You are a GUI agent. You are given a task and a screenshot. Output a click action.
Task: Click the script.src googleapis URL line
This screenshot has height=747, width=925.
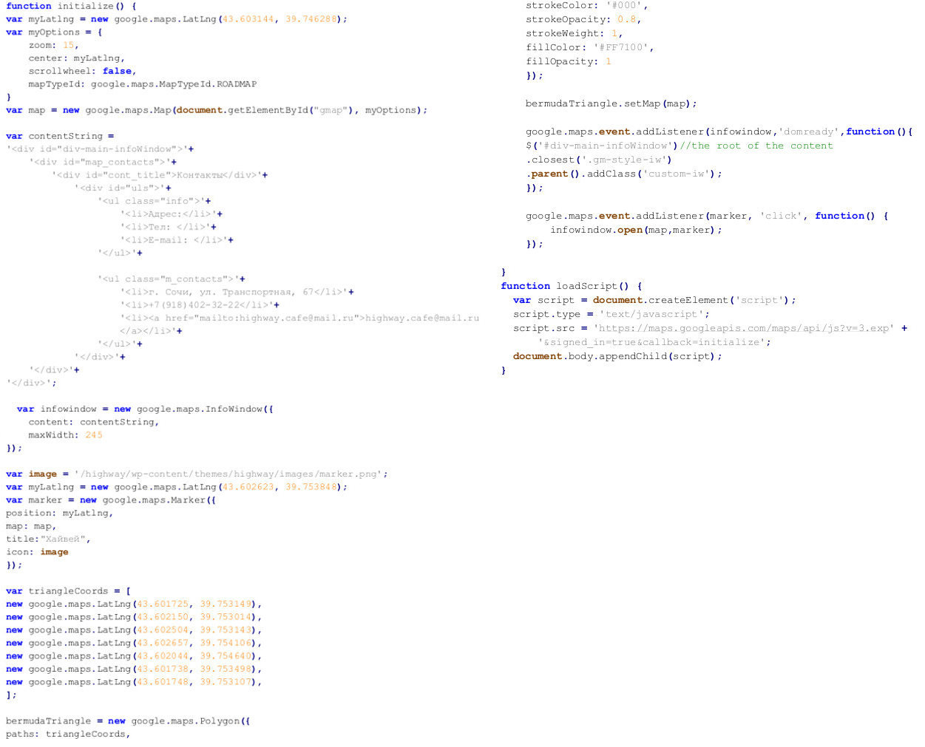tap(711, 329)
